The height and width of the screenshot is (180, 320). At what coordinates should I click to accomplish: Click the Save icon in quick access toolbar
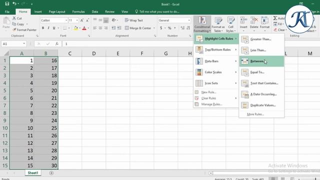pyautogui.click(x=7, y=3)
